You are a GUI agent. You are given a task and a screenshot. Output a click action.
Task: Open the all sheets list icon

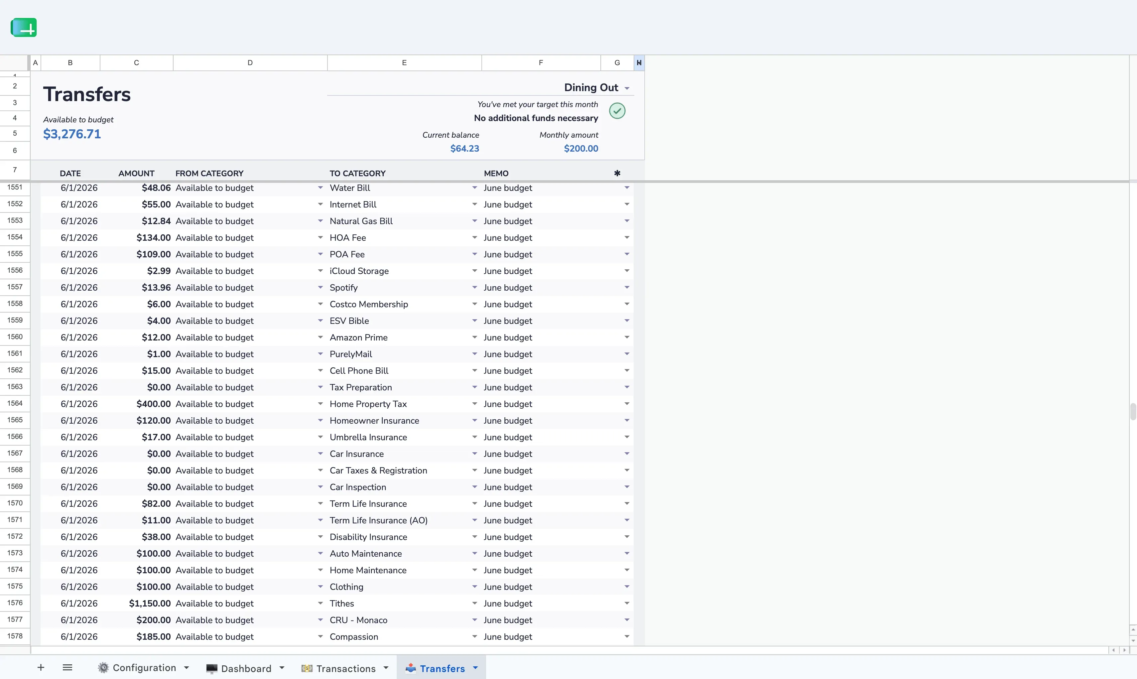(67, 668)
